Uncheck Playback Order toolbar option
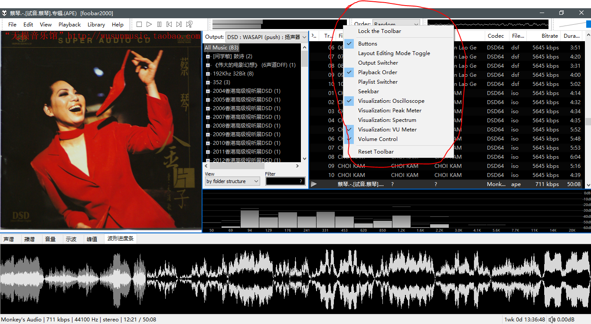The height and width of the screenshot is (324, 591). [x=377, y=72]
